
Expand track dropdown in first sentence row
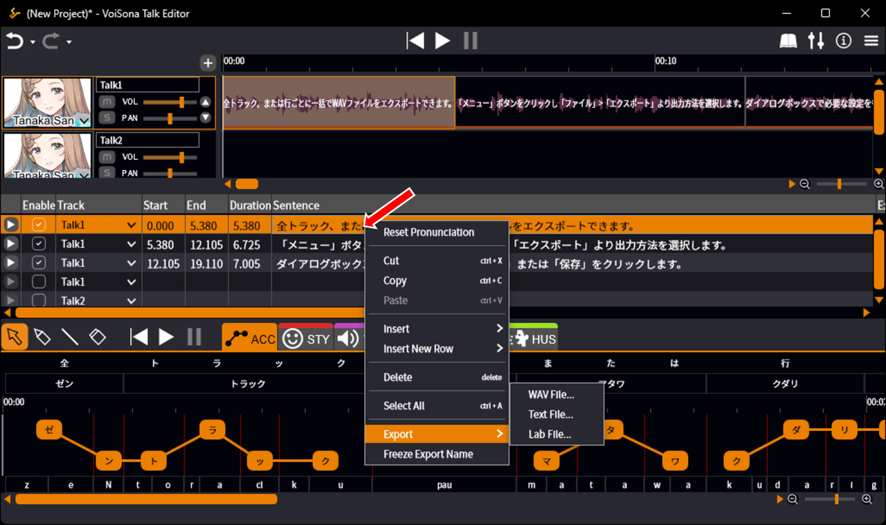[132, 225]
